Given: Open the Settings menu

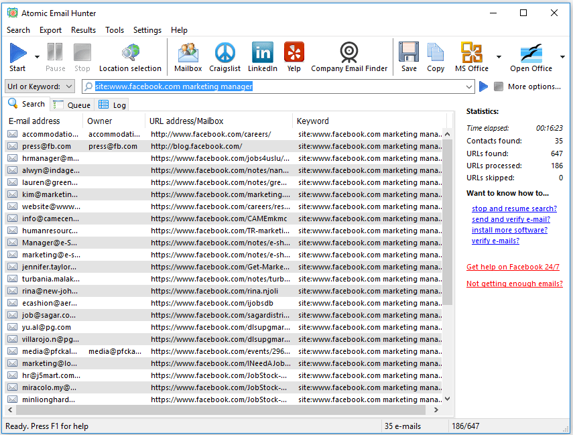Looking at the screenshot, I should coord(147,30).
